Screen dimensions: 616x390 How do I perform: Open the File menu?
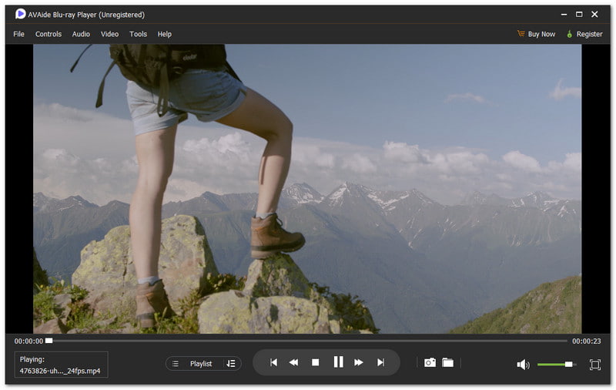coord(18,34)
